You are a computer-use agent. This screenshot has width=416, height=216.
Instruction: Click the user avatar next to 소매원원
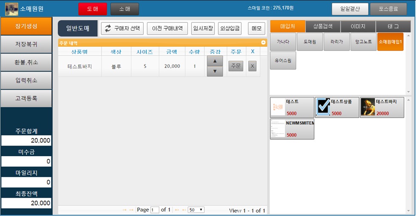point(11,8)
